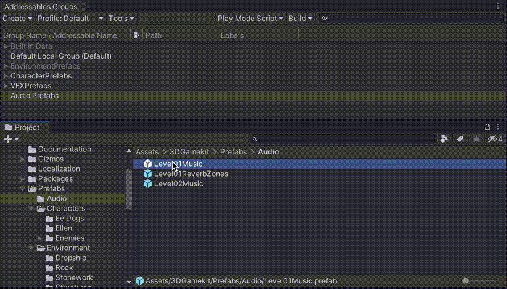The height and width of the screenshot is (289, 507).
Task: Open Project panel three-dot options menu
Action: (498, 127)
